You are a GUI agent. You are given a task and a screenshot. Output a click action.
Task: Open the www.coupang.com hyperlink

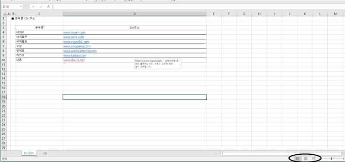(77, 46)
